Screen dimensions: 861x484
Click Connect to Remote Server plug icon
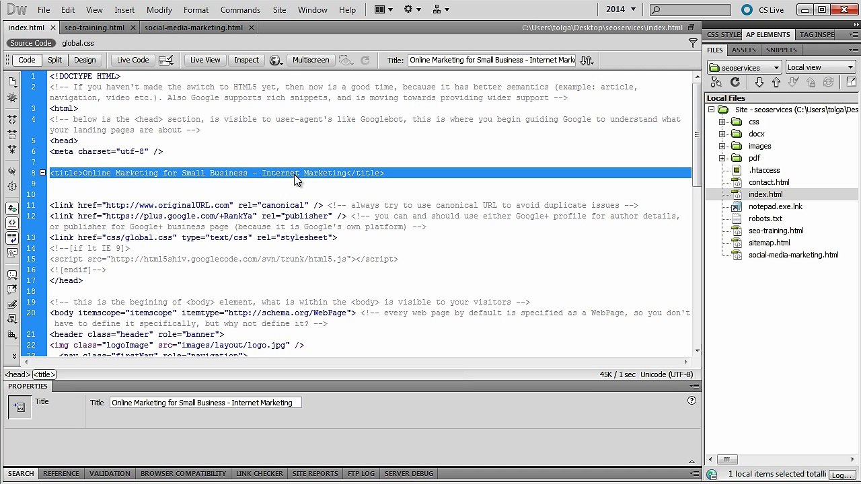pos(716,82)
